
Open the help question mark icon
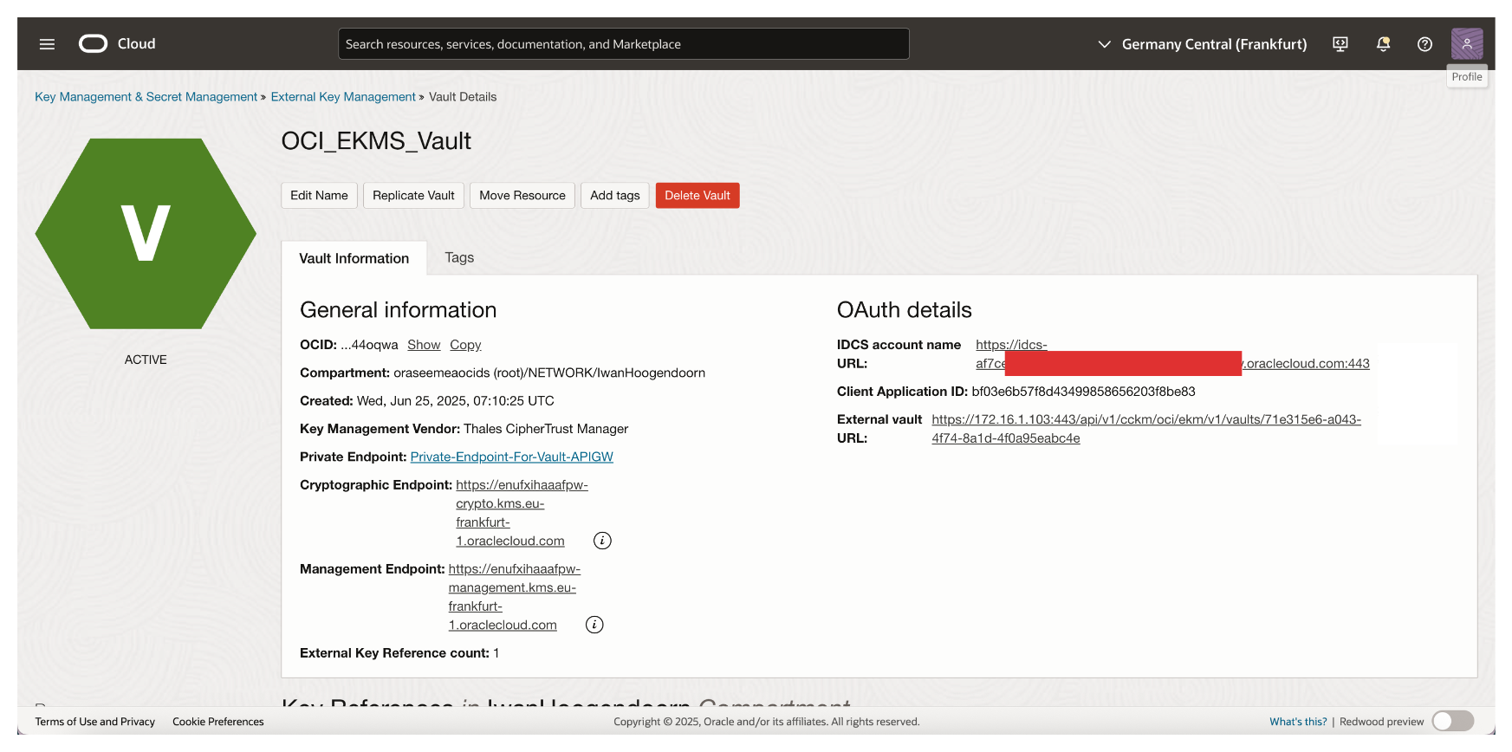(1424, 44)
